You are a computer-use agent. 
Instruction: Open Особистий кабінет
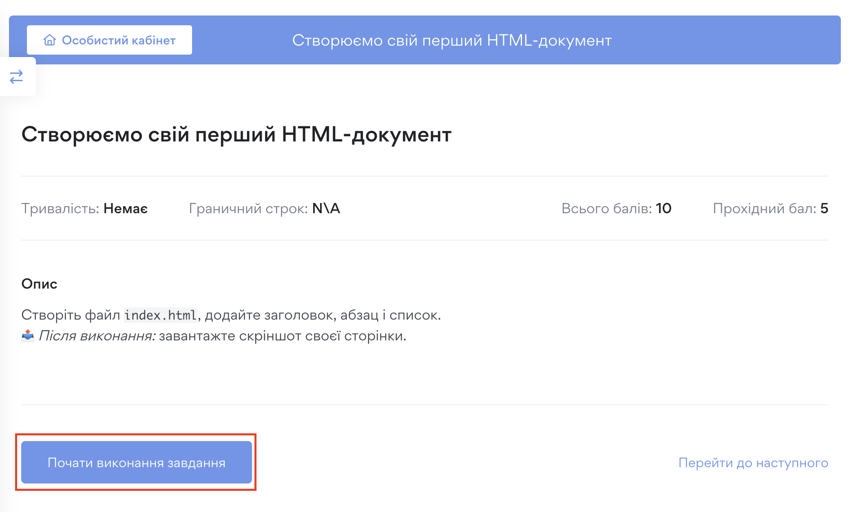(x=118, y=40)
